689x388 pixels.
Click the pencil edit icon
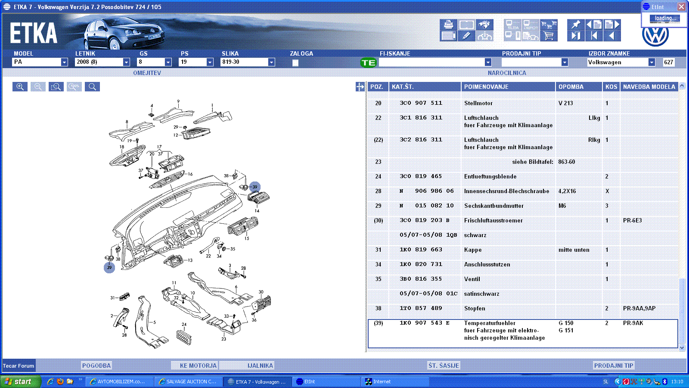466,36
